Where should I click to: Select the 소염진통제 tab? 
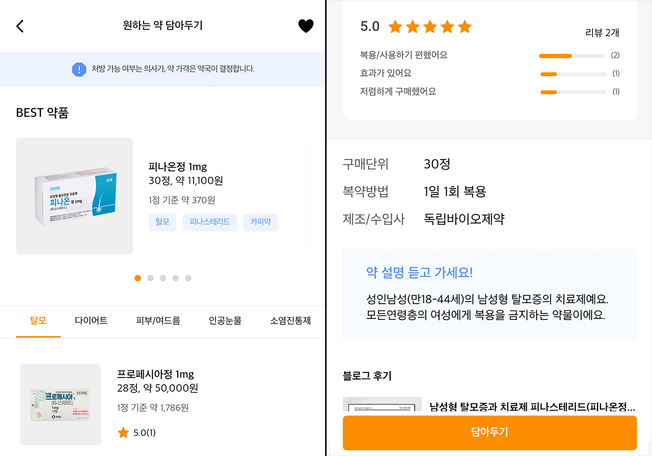pyautogui.click(x=289, y=321)
